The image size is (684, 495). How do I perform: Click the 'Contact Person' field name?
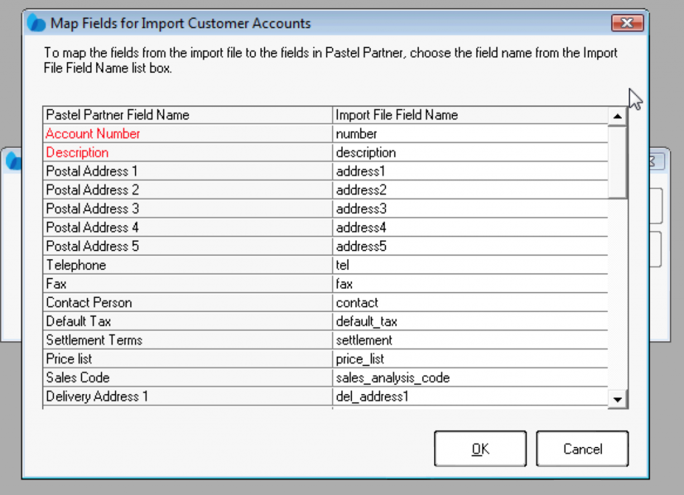[188, 302]
